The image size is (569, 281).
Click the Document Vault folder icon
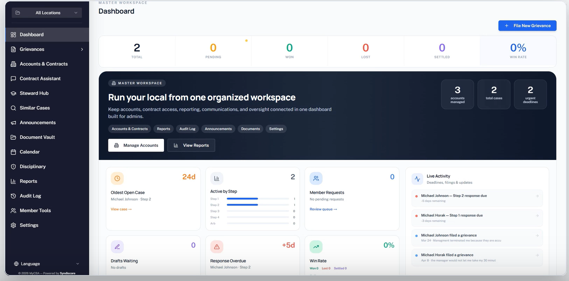click(13, 137)
